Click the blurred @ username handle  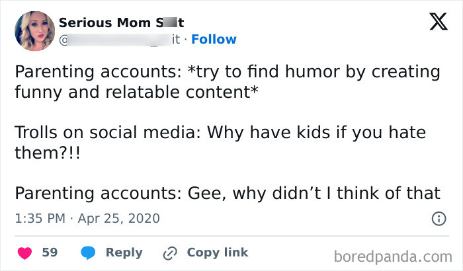(x=119, y=40)
